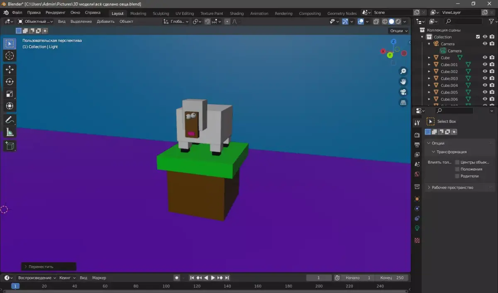Switch to the Shading workspace tab

(237, 13)
